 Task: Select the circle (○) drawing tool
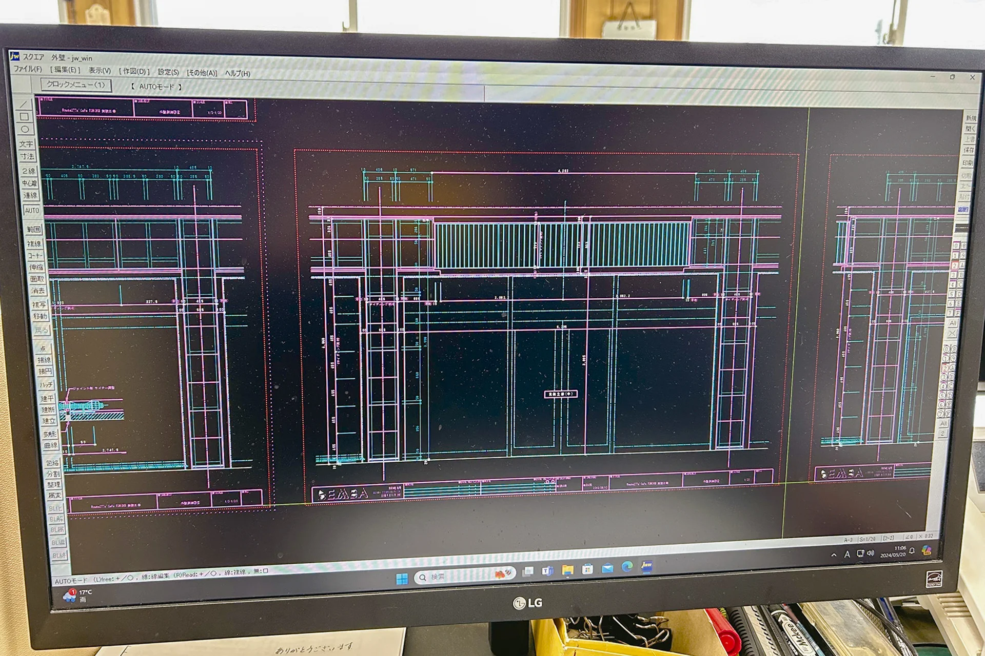click(x=25, y=130)
